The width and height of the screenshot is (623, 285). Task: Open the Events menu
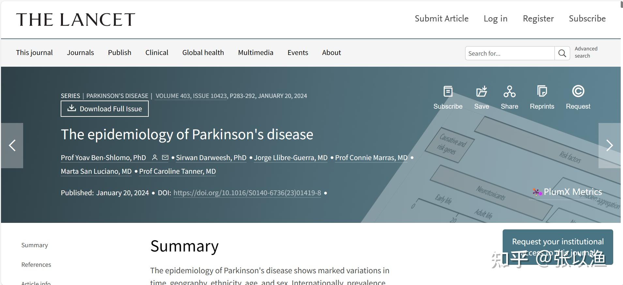tap(298, 52)
